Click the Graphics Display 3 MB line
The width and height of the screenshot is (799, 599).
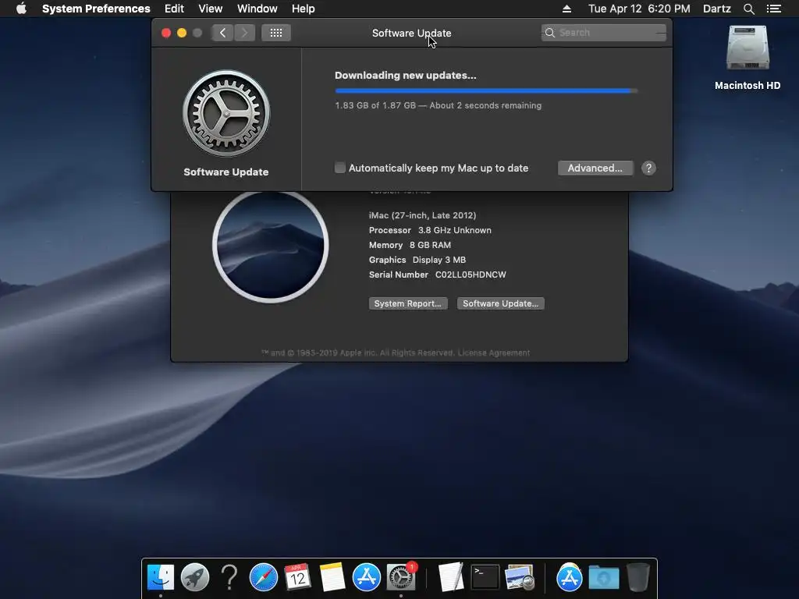tap(417, 260)
